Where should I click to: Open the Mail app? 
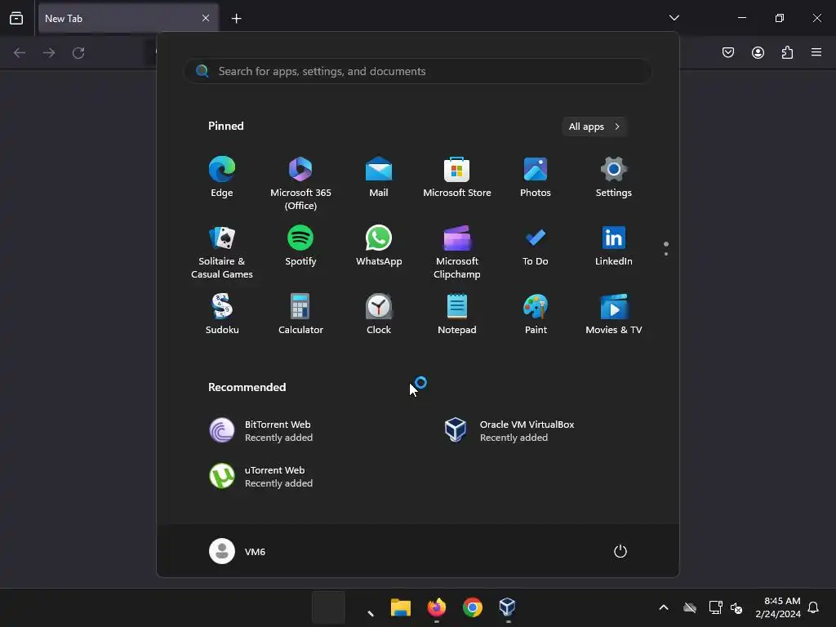pyautogui.click(x=379, y=177)
